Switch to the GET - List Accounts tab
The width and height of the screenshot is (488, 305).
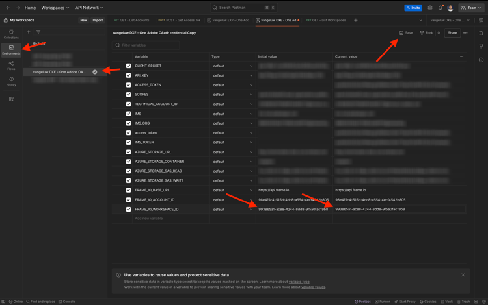click(131, 20)
